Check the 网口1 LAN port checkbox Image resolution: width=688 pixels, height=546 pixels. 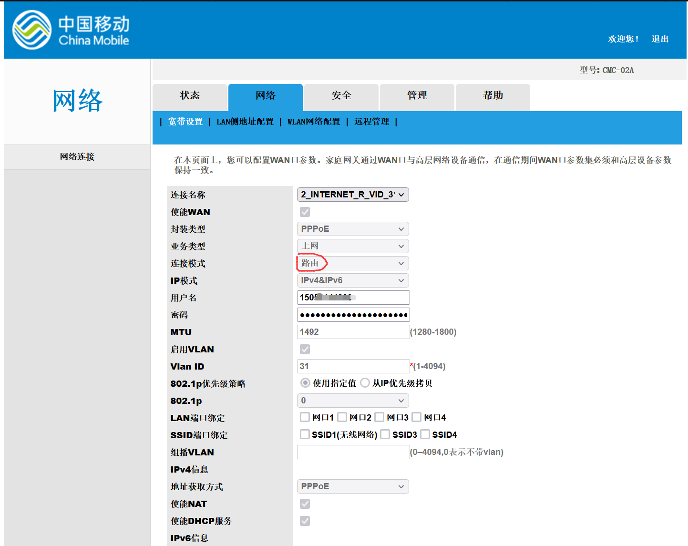305,417
